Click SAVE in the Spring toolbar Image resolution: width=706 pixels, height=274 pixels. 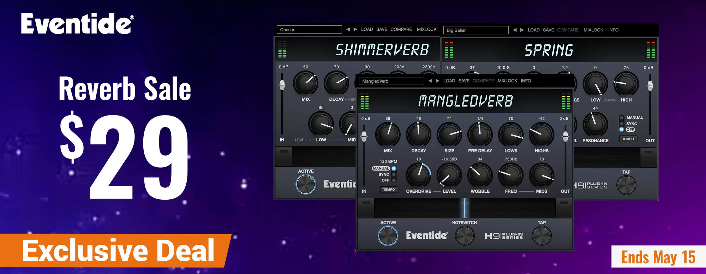[x=548, y=30]
